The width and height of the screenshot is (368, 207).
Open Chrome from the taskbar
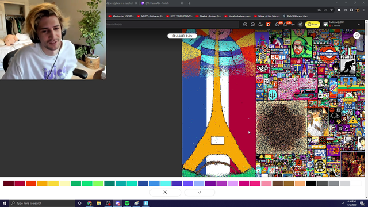point(90,203)
